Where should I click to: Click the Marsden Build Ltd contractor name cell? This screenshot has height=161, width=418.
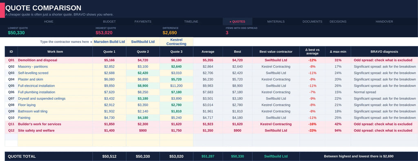tap(109, 42)
